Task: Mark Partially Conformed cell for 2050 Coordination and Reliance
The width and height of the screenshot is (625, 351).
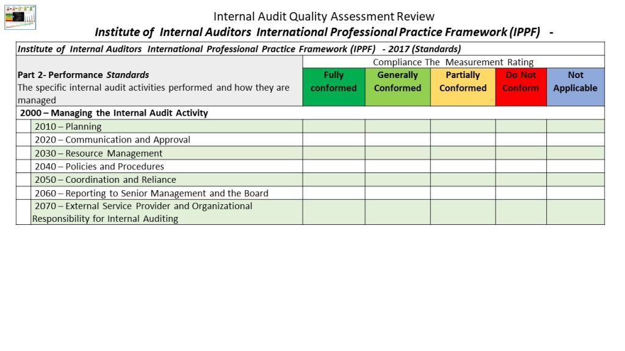Action: point(463,180)
